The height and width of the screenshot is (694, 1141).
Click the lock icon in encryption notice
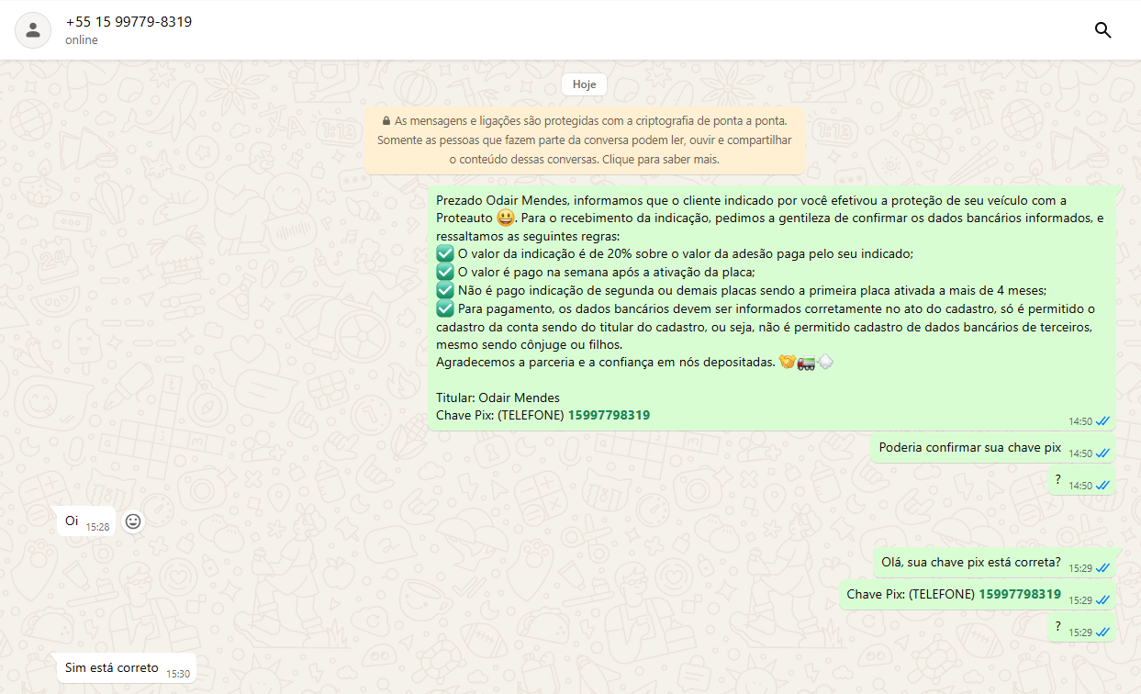(x=386, y=121)
